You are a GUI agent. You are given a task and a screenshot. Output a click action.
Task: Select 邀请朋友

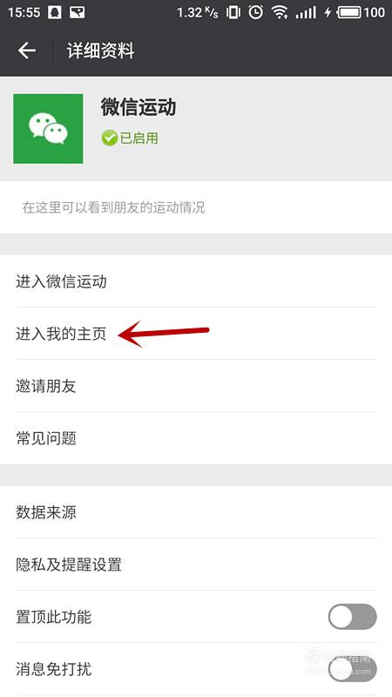click(x=196, y=386)
